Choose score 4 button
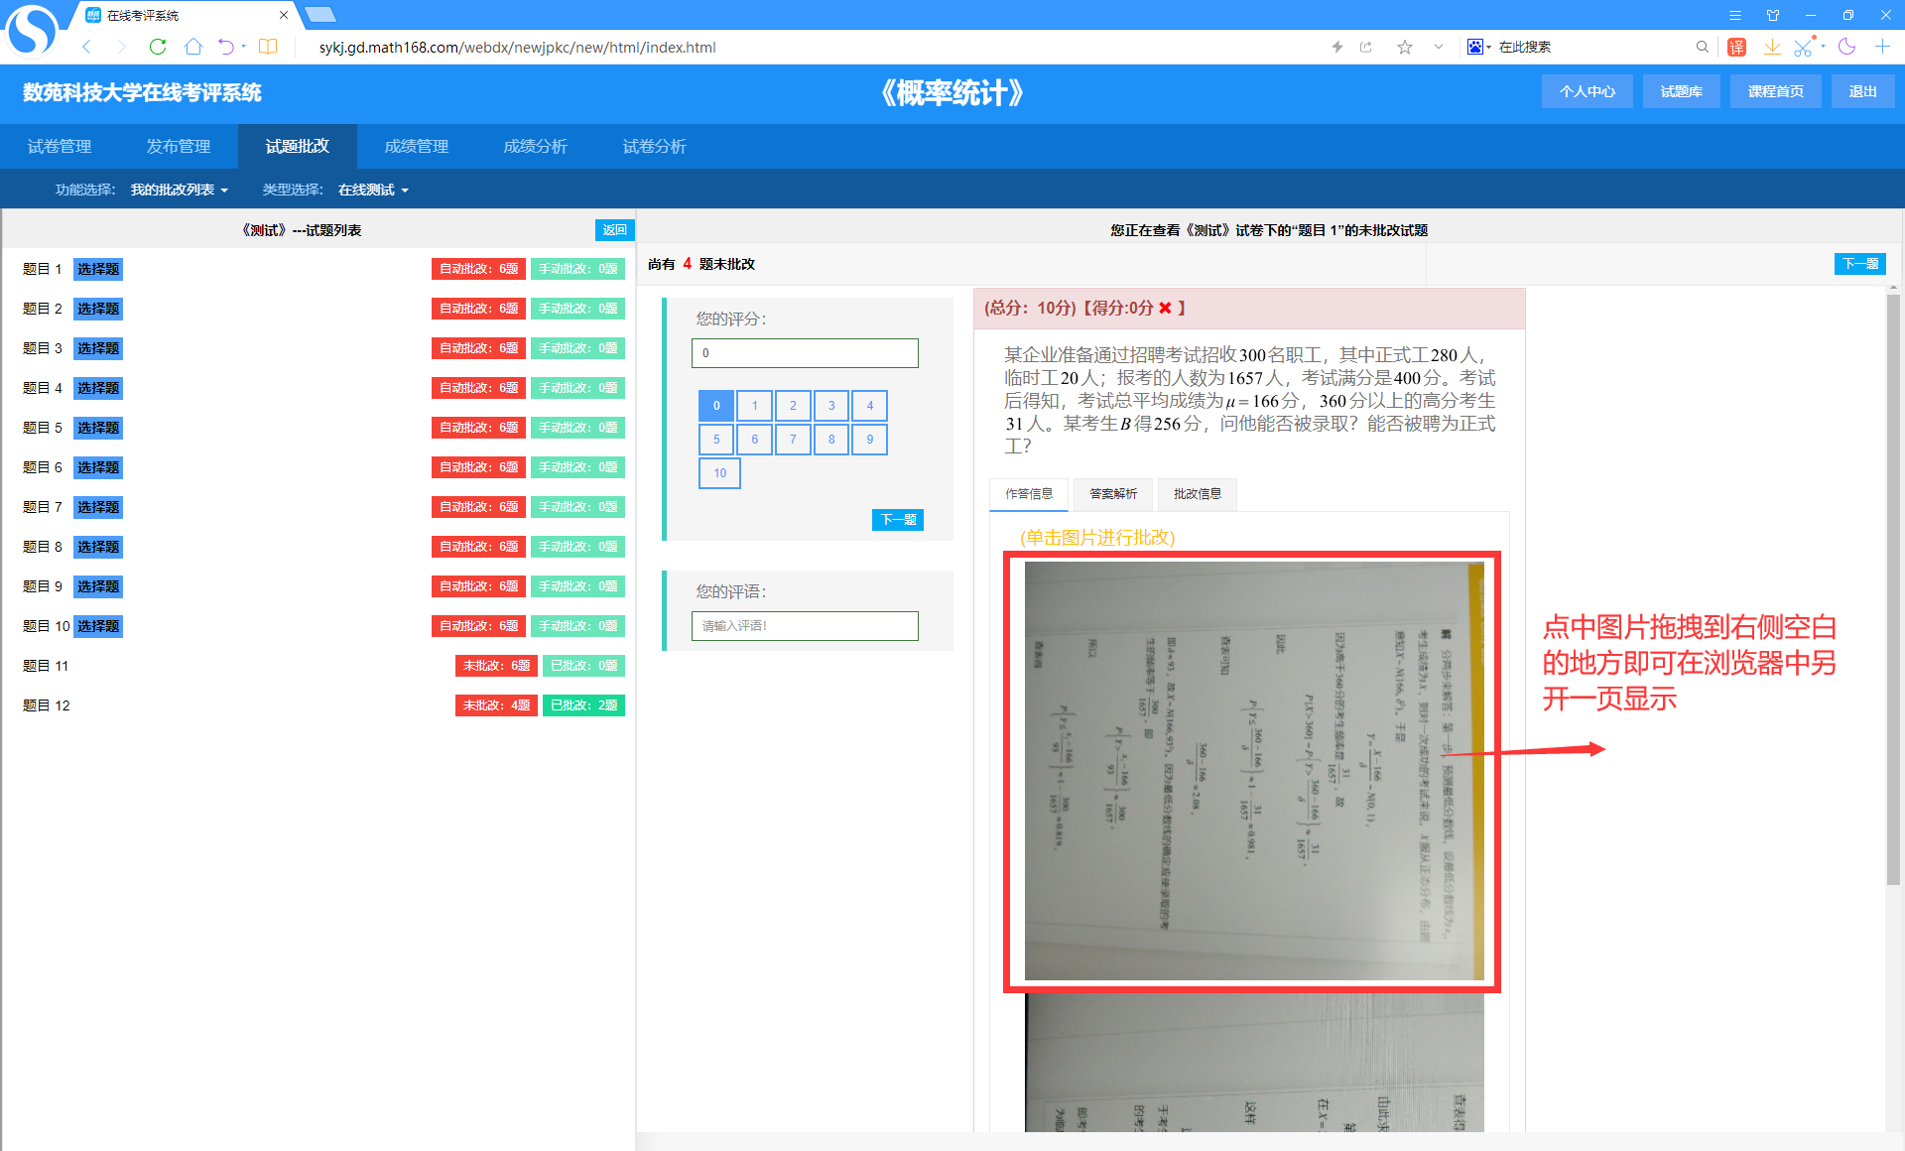This screenshot has width=1905, height=1151. click(x=870, y=406)
